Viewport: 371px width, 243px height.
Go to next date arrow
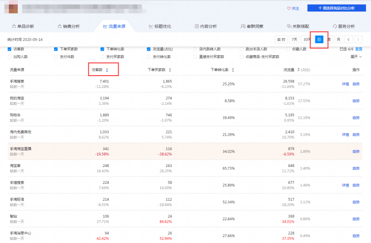tap(358, 40)
